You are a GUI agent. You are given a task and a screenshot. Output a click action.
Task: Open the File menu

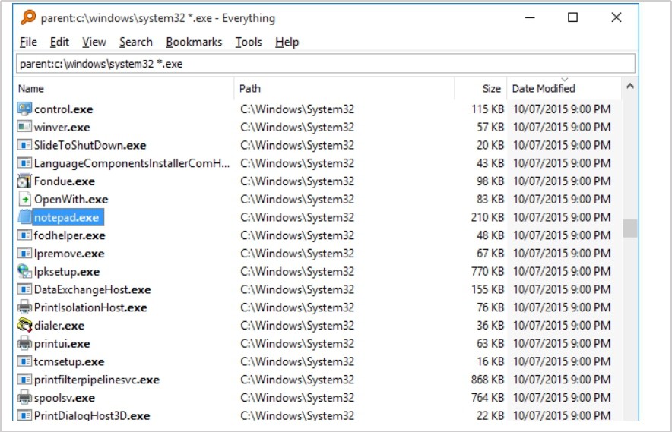click(28, 42)
